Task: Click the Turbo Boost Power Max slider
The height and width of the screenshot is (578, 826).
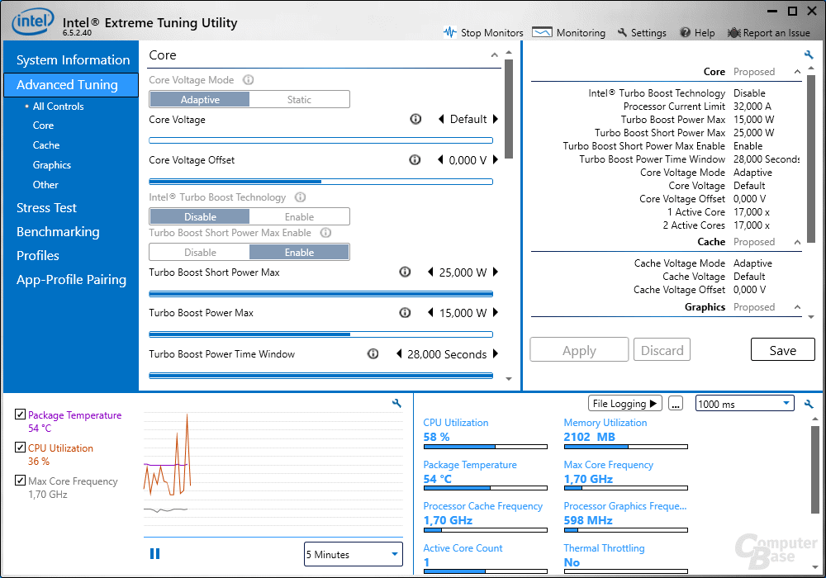Action: 320,334
